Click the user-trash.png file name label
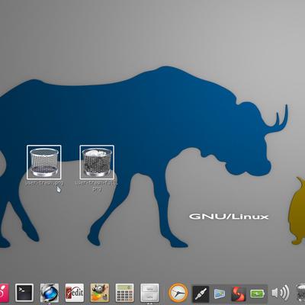Viewport: 305px width, 305px height. point(44,183)
